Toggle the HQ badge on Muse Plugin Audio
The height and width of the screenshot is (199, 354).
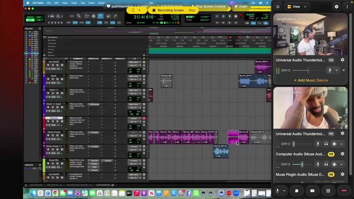click(331, 174)
